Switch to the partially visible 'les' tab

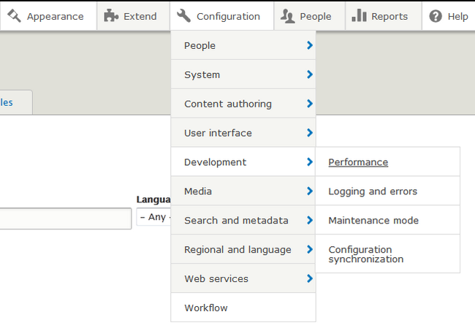click(x=16, y=102)
